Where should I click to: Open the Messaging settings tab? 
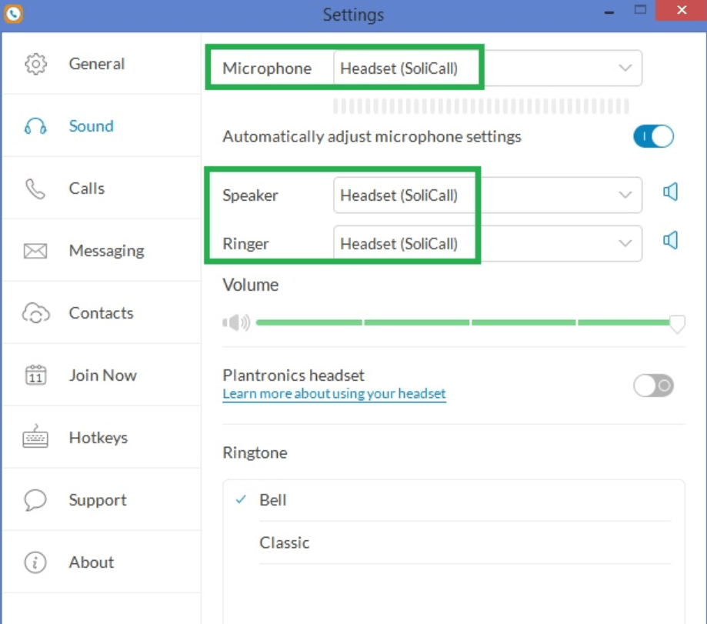(102, 251)
